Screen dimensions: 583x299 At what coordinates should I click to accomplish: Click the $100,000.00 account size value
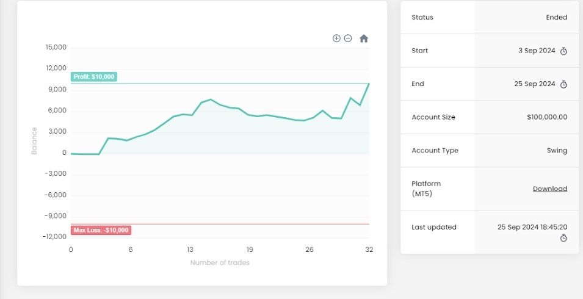(546, 117)
